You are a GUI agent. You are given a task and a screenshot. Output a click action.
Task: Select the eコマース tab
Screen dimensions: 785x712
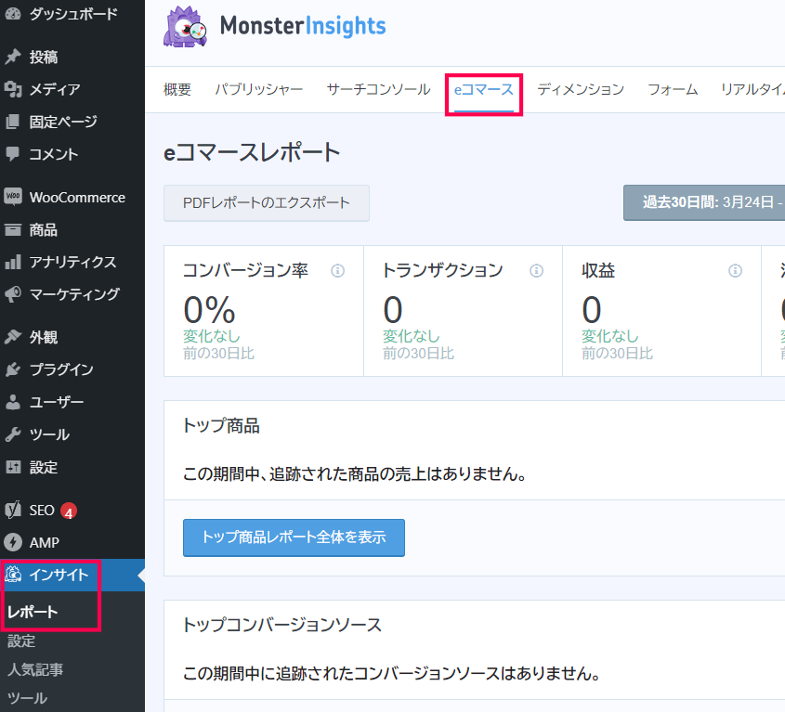(x=484, y=89)
